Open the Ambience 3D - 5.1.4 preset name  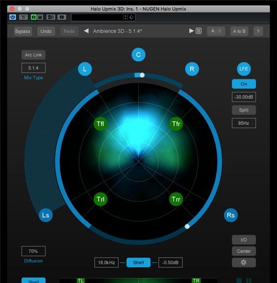(x=117, y=31)
